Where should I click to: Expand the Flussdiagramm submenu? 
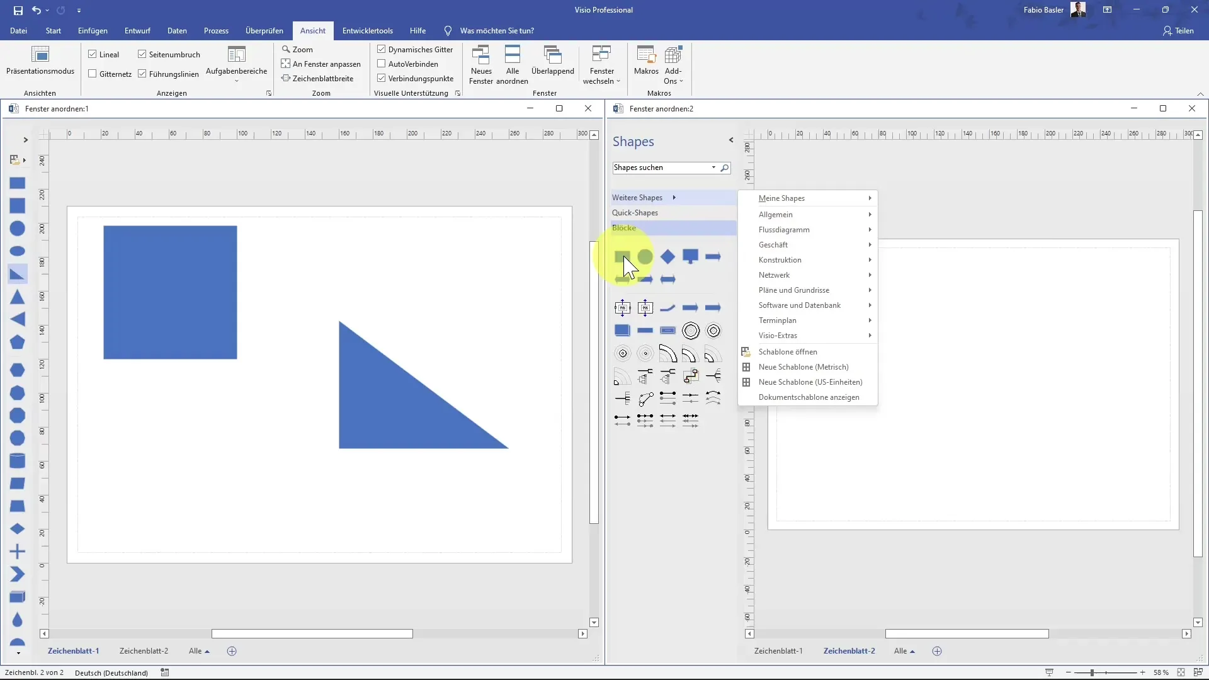808,230
